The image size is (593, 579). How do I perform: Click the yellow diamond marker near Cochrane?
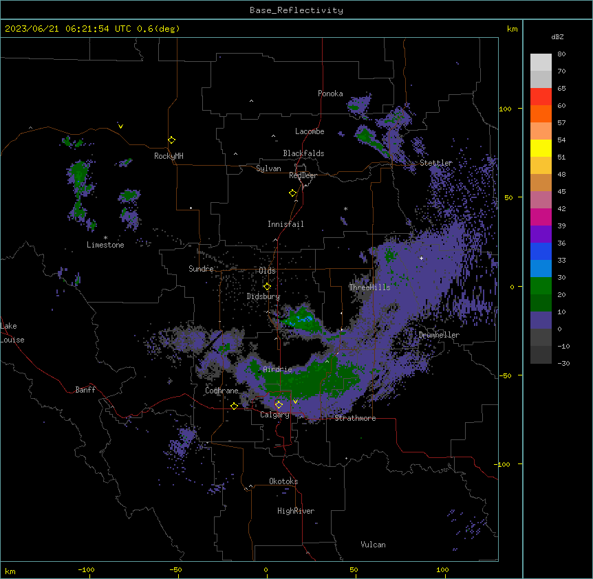pyautogui.click(x=234, y=406)
